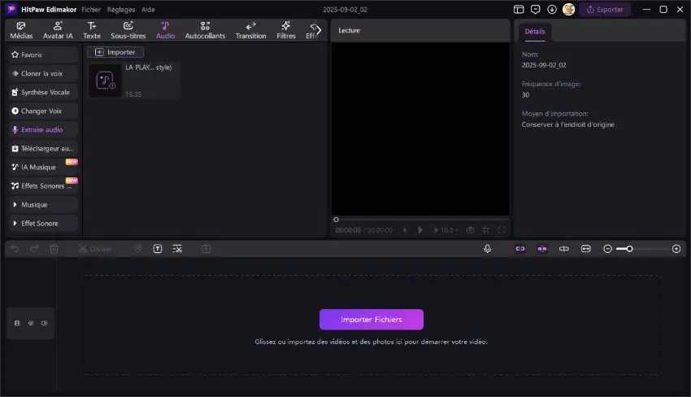Fit the timeline to the window
Screen dimensions: 691x397
[585, 249]
